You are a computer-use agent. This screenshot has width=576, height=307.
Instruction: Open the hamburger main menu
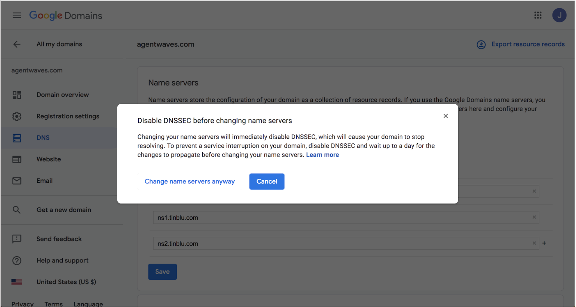(x=17, y=15)
